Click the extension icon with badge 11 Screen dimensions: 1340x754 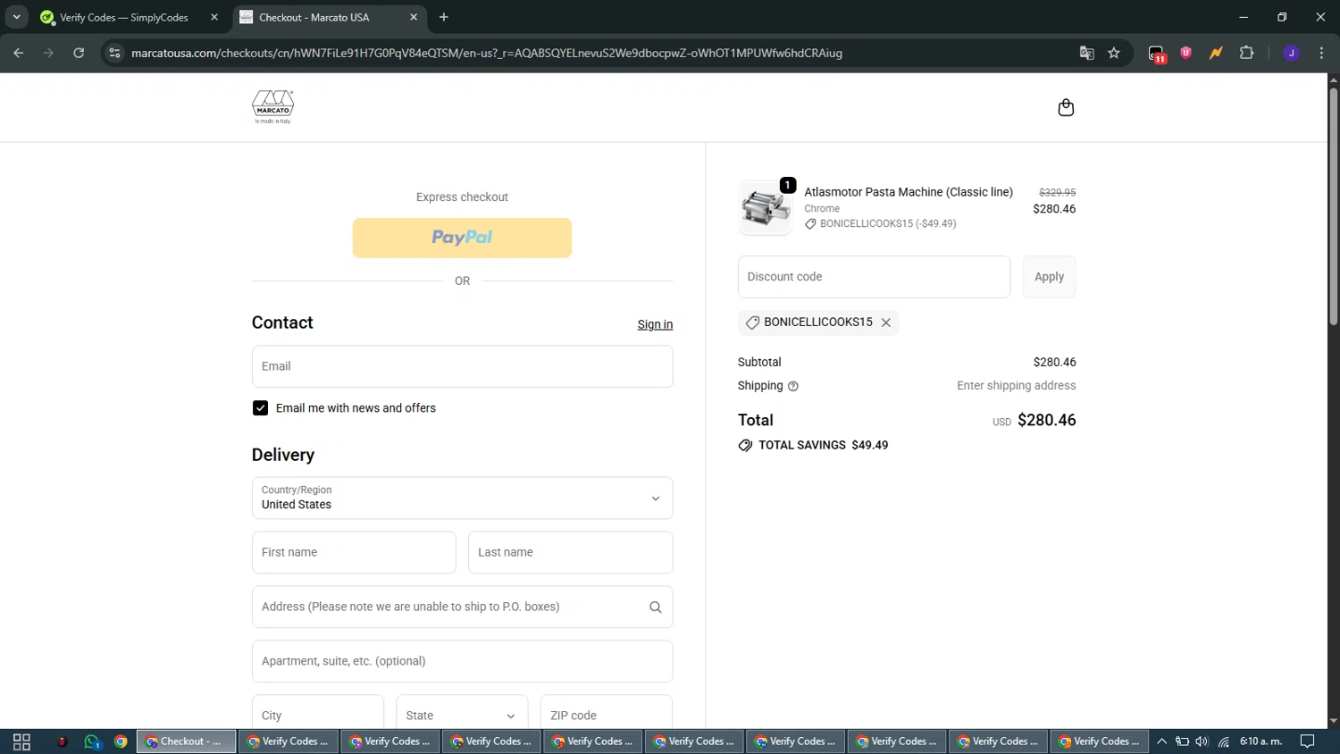(1157, 54)
